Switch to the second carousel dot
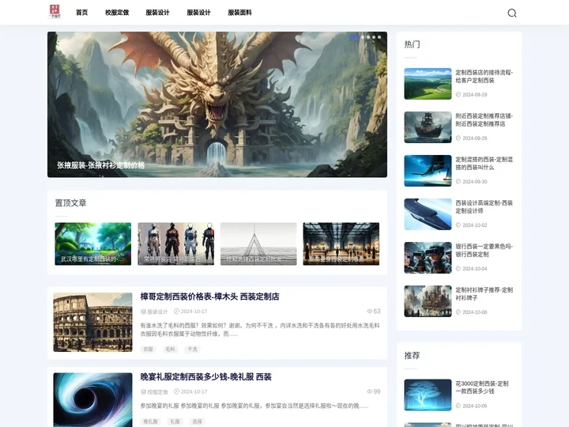569x427 pixels. pyautogui.click(x=363, y=37)
